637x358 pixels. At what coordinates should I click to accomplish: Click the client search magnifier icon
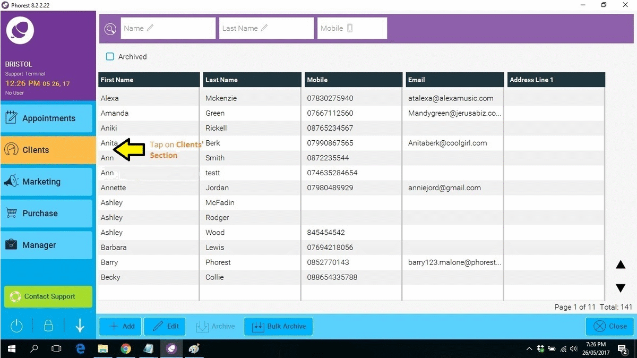tap(110, 29)
